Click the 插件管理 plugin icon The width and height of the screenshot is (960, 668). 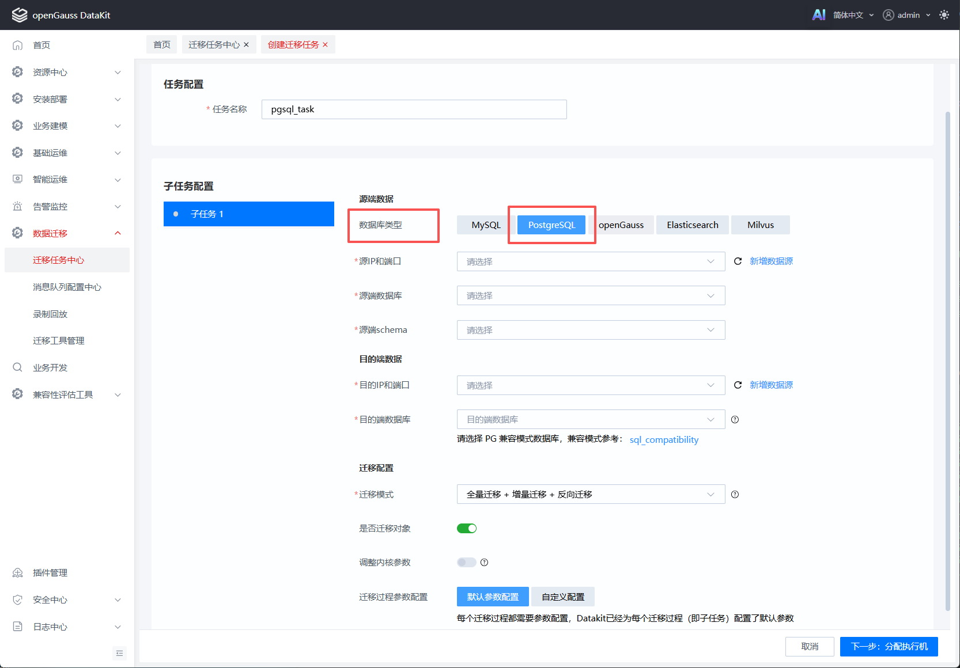[x=18, y=573]
